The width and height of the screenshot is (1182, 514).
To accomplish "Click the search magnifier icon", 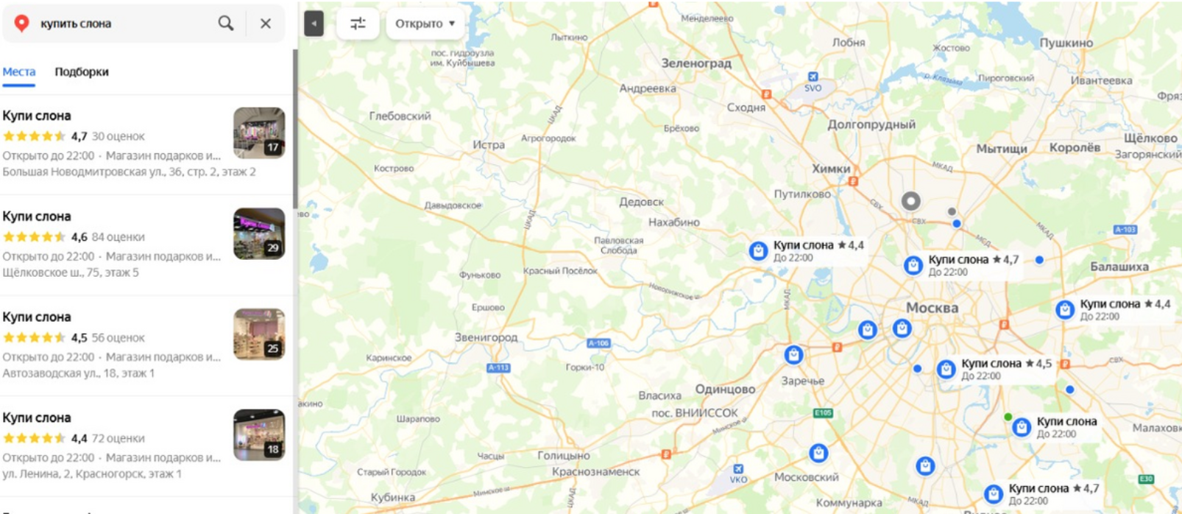I will click(x=226, y=24).
